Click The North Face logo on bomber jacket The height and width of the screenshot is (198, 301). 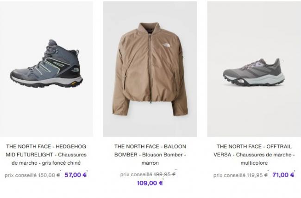point(167,45)
